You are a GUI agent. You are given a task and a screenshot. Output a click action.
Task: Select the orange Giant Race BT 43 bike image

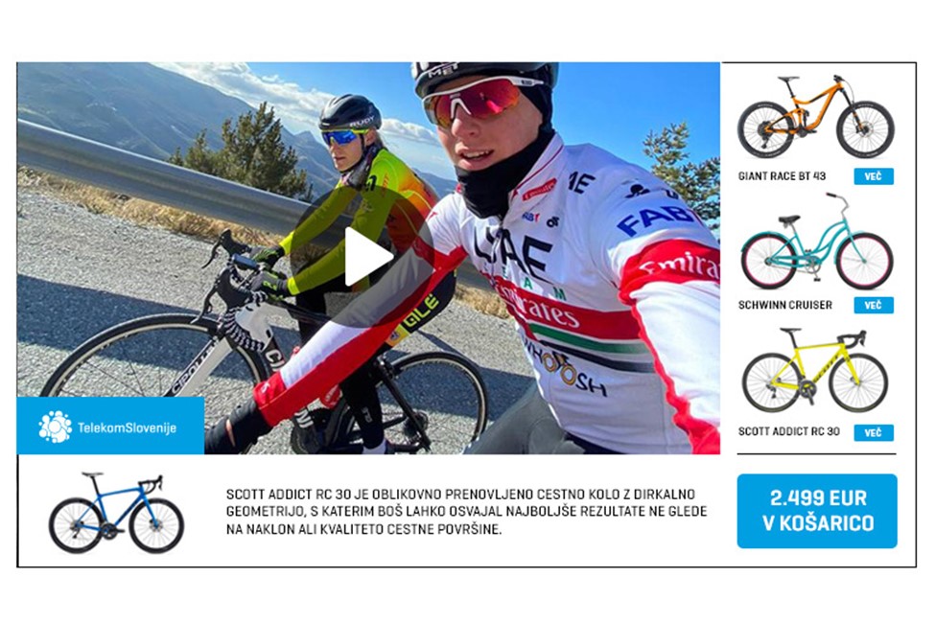(x=816, y=116)
